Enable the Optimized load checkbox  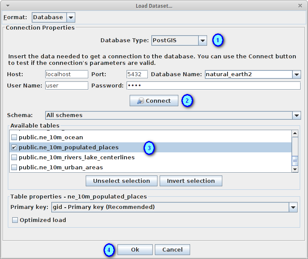click(15, 220)
